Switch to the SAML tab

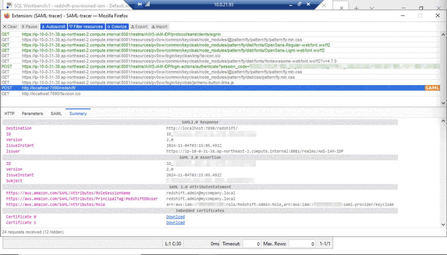tap(56, 113)
